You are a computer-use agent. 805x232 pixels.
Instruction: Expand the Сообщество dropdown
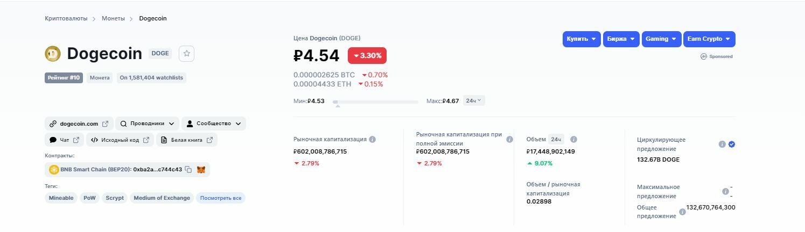[213, 124]
